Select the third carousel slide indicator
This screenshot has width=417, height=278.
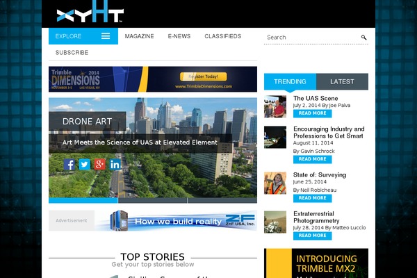pos(222,201)
